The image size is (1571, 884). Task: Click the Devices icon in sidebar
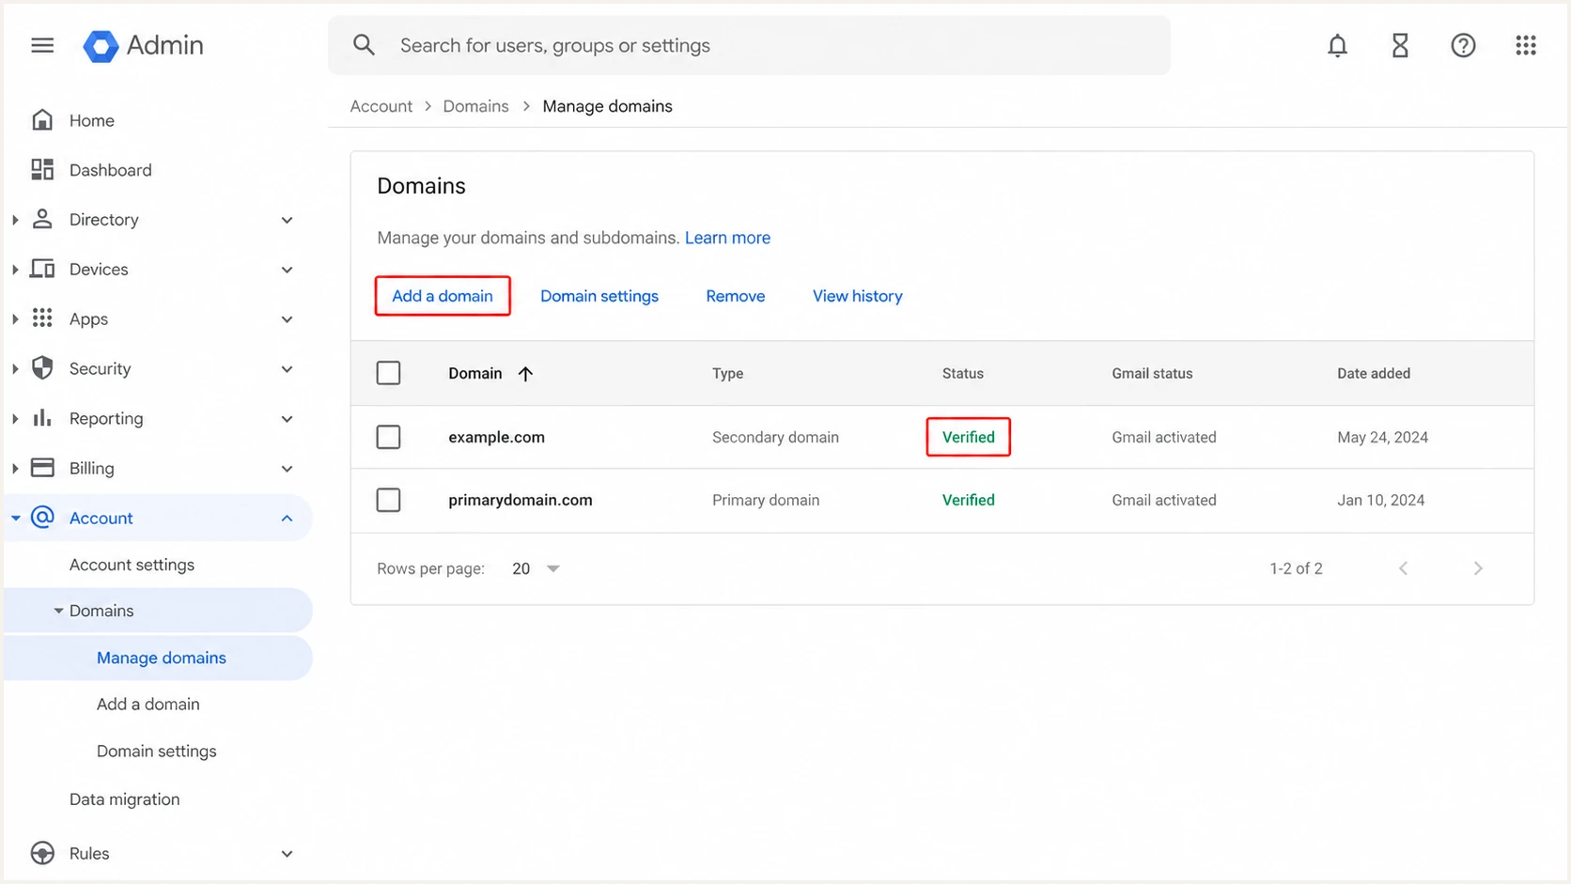click(x=42, y=269)
